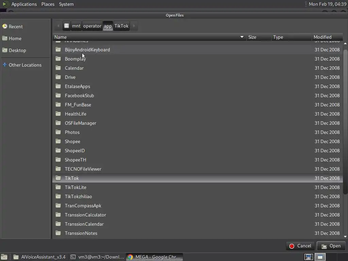This screenshot has width=348, height=261.
Task: Click the TranssionCalendar folder icon
Action: [x=58, y=224]
